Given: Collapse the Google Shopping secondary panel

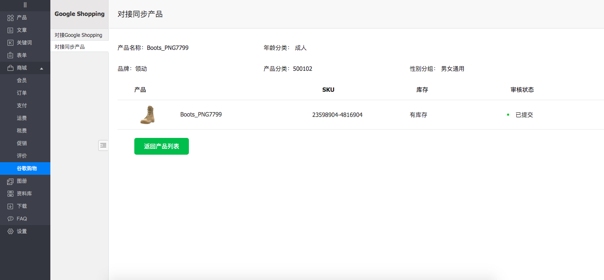Looking at the screenshot, I should [103, 145].
